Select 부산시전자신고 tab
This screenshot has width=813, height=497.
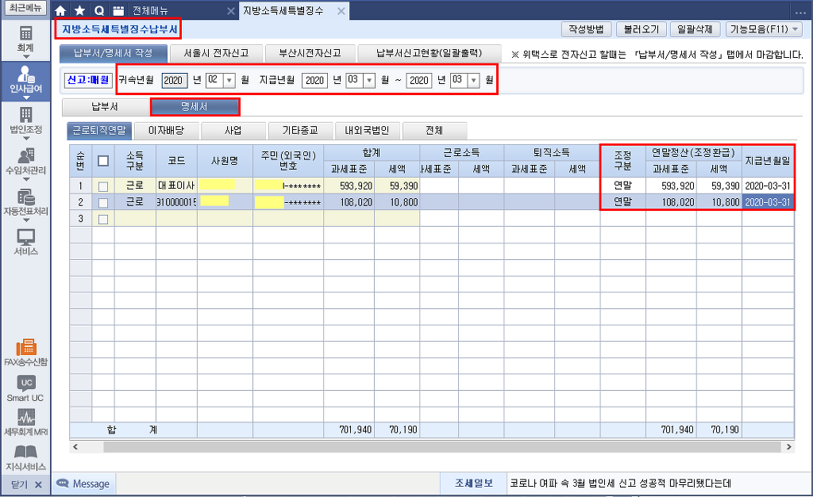(x=310, y=53)
